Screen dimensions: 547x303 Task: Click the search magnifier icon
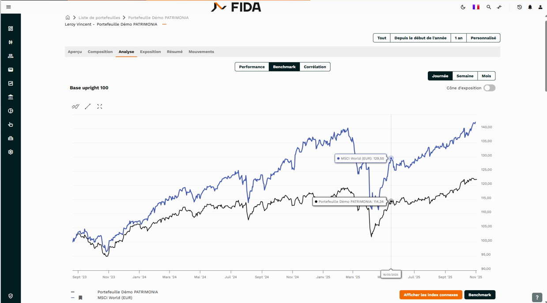pyautogui.click(x=489, y=7)
